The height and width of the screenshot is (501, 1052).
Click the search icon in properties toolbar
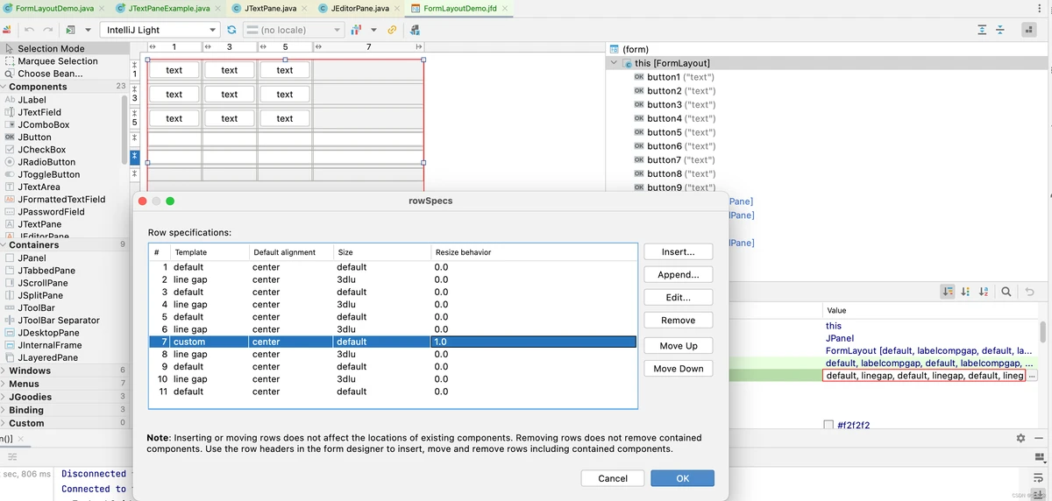[x=1006, y=292]
